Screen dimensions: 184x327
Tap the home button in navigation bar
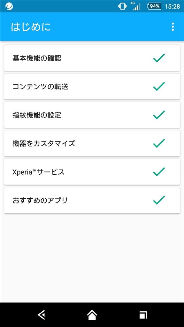pos(92,315)
